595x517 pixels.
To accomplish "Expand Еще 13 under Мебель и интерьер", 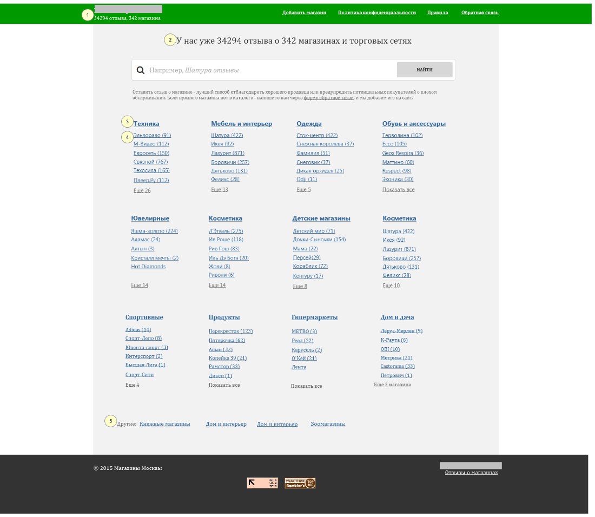I will 219,189.
